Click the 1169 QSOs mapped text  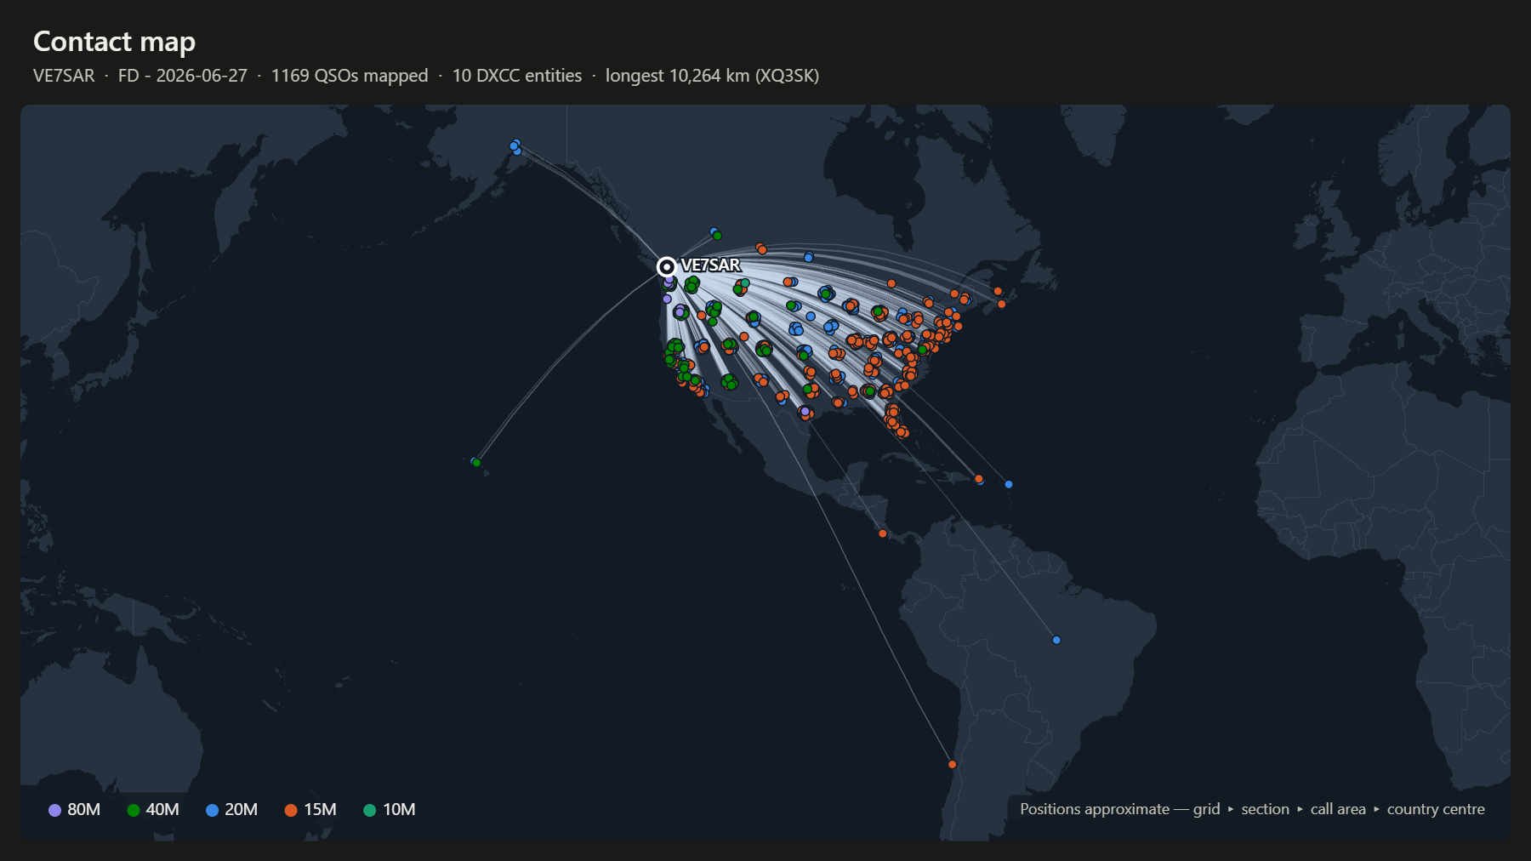[350, 76]
